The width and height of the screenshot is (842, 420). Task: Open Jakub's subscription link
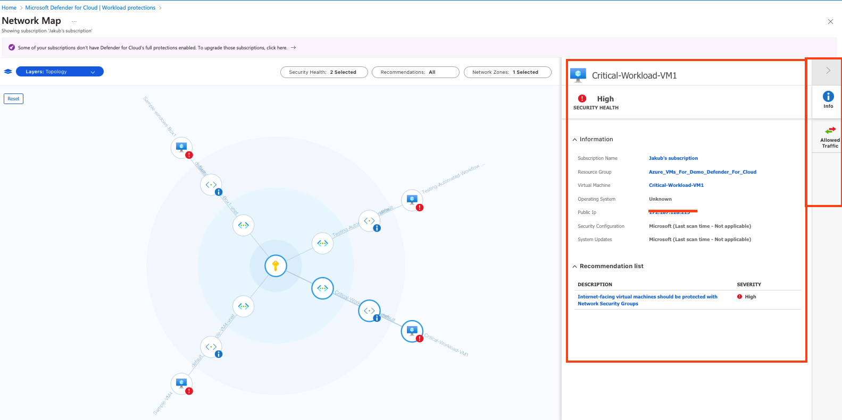[673, 158]
